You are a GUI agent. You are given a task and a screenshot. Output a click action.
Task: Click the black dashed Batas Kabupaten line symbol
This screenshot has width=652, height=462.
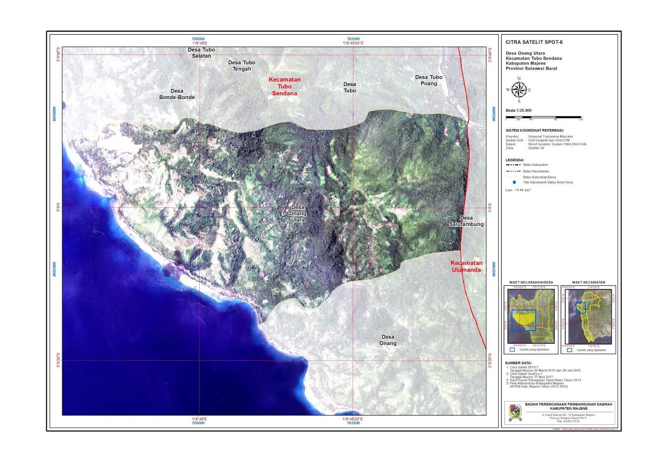tap(513, 165)
